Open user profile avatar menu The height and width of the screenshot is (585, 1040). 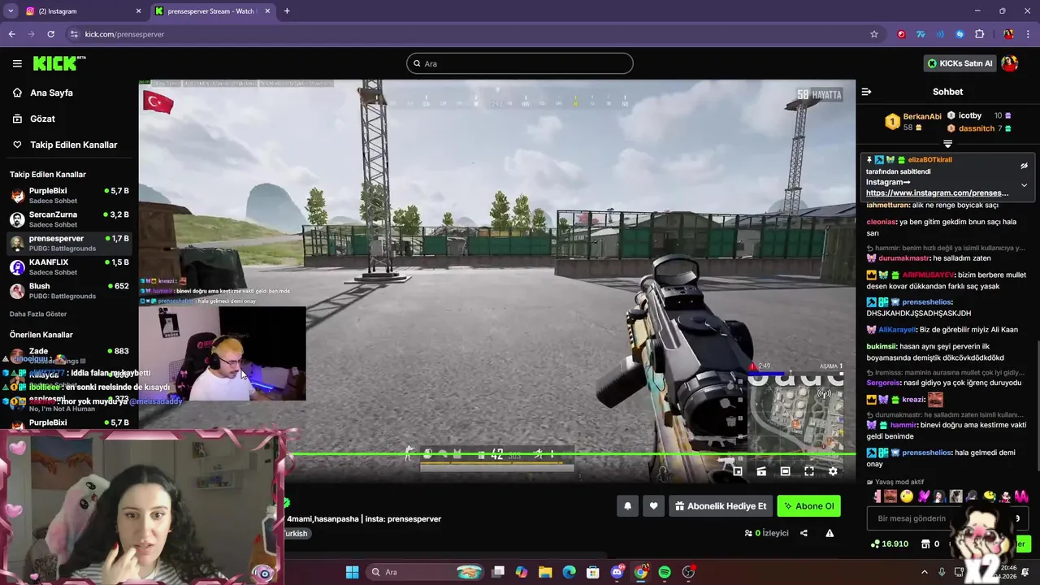[x=1010, y=63]
